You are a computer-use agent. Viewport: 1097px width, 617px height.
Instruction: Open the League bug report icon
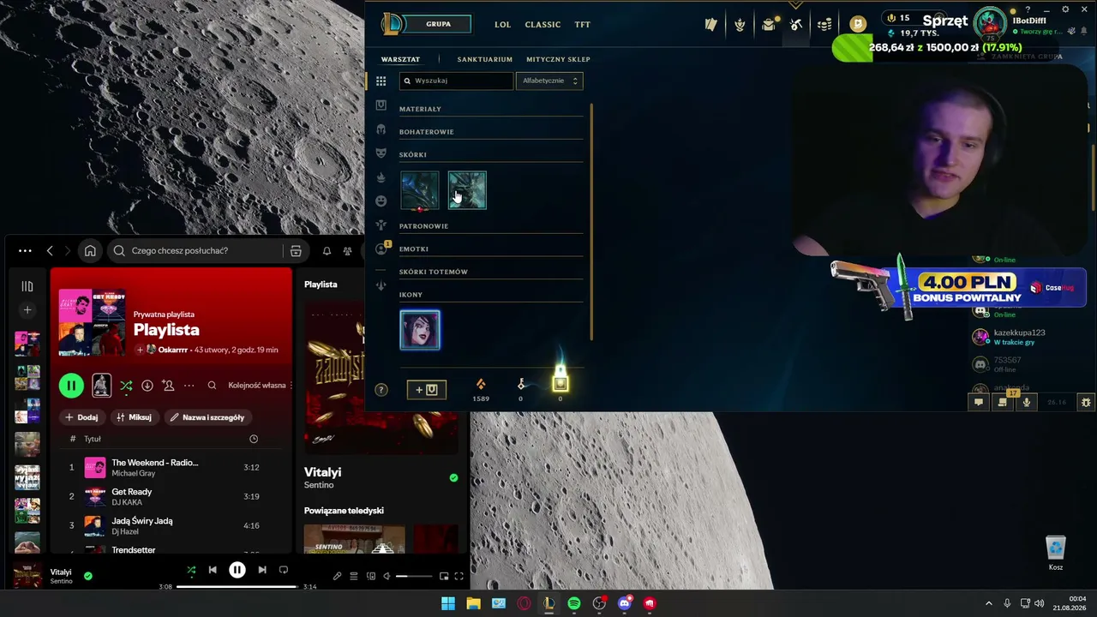[1086, 402]
